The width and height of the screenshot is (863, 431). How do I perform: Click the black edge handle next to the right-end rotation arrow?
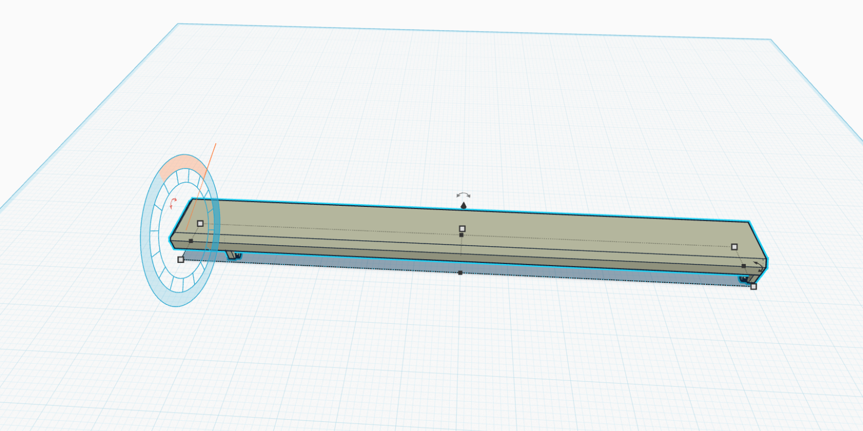(744, 266)
